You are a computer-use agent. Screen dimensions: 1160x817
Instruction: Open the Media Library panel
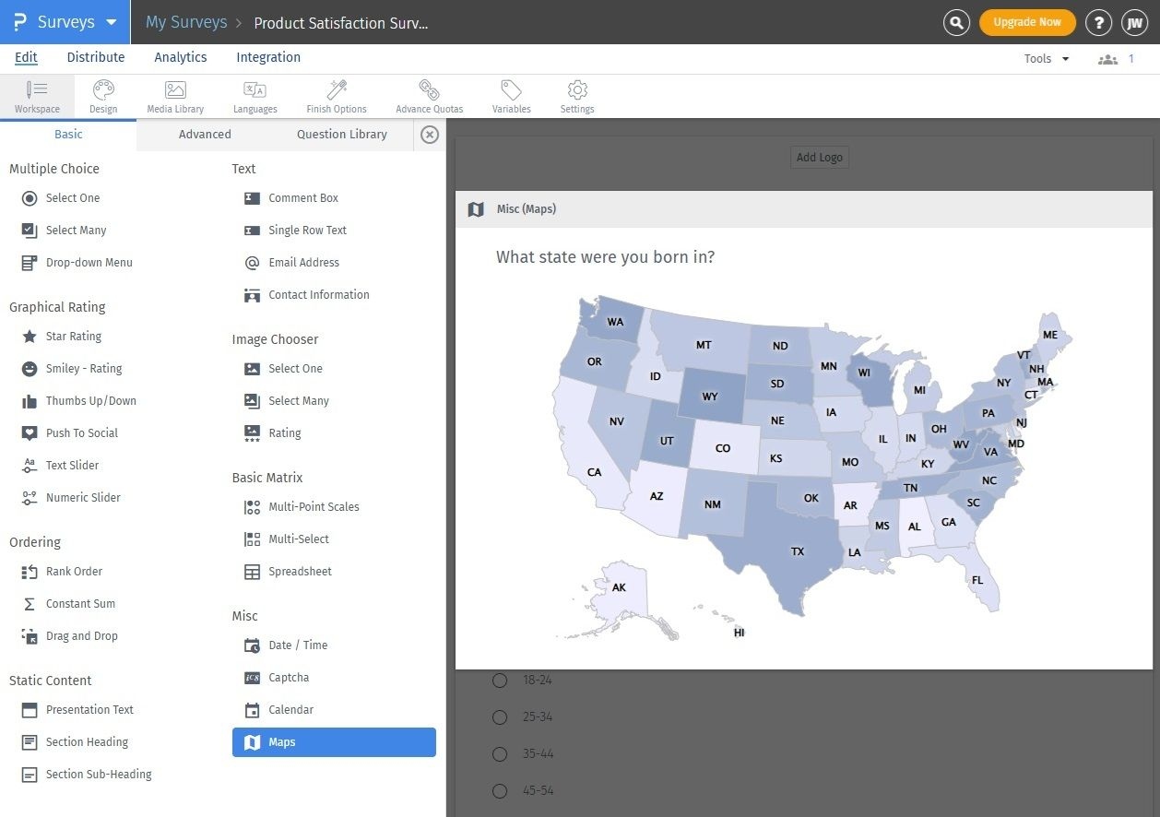pos(174,95)
